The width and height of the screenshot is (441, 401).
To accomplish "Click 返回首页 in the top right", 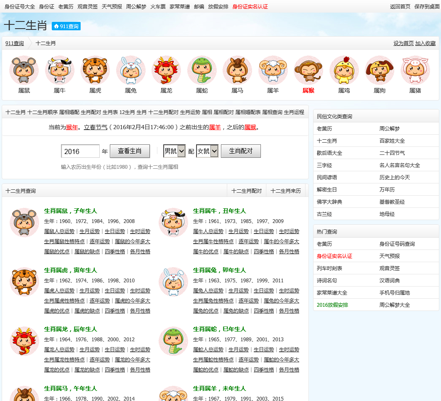I will point(400,6).
